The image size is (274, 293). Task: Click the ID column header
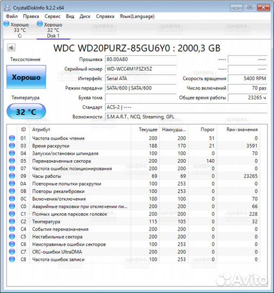(23, 130)
